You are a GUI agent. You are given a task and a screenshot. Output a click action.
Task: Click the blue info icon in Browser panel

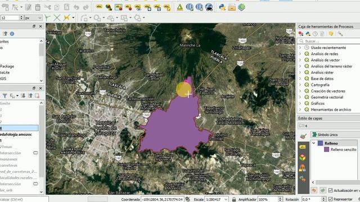12,34
